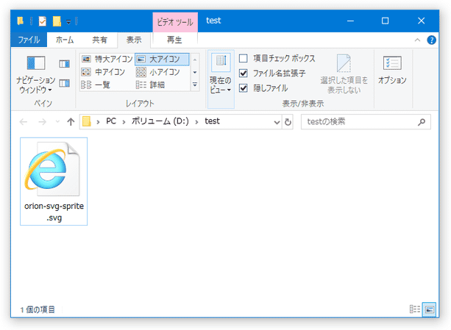
Task: Choose 小アイコン layout
Action: pos(158,72)
